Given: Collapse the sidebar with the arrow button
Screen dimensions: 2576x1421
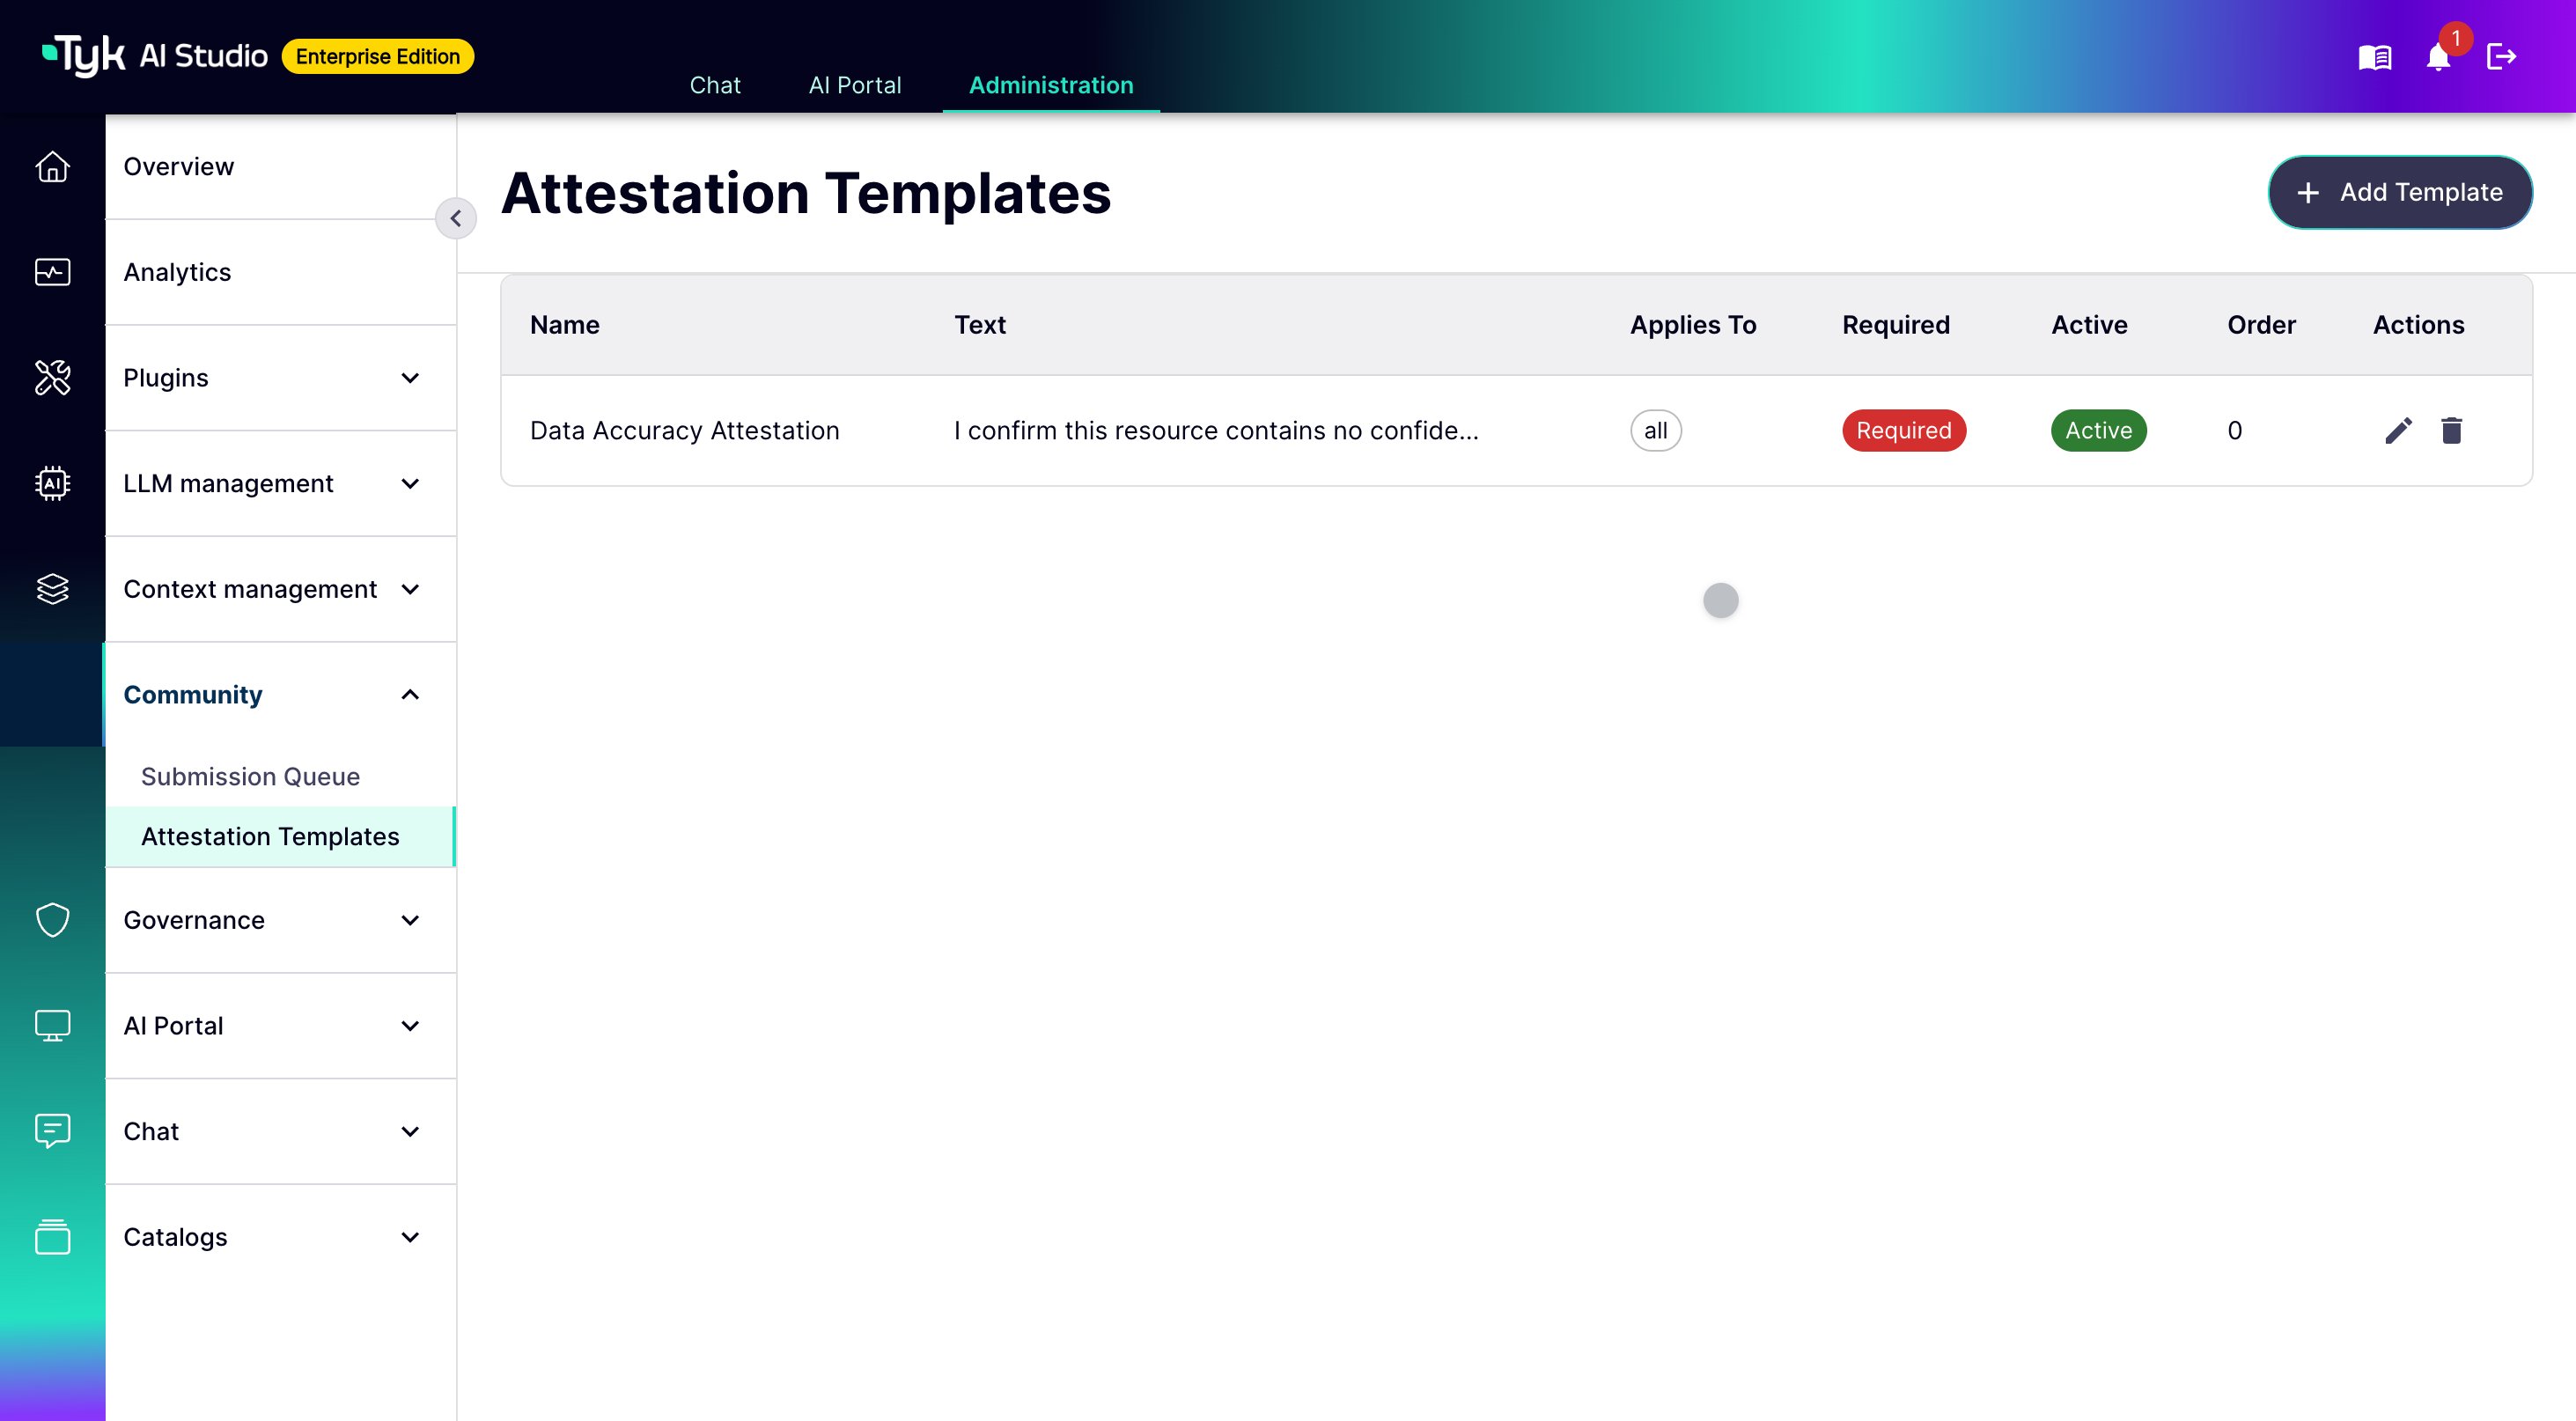Looking at the screenshot, I should 456,218.
